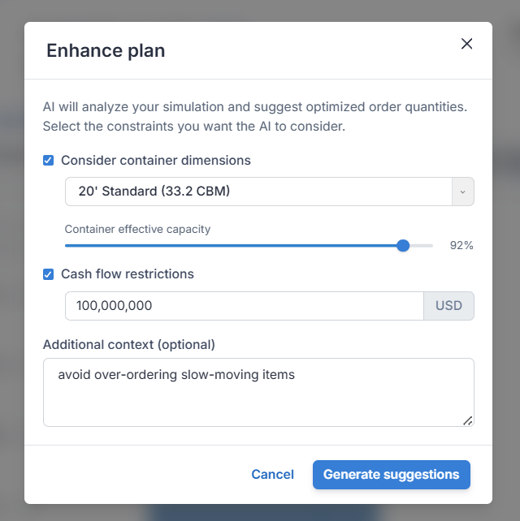Uncheck the Cash flow restrictions checkbox
Screen dimensions: 520x521
click(x=48, y=274)
